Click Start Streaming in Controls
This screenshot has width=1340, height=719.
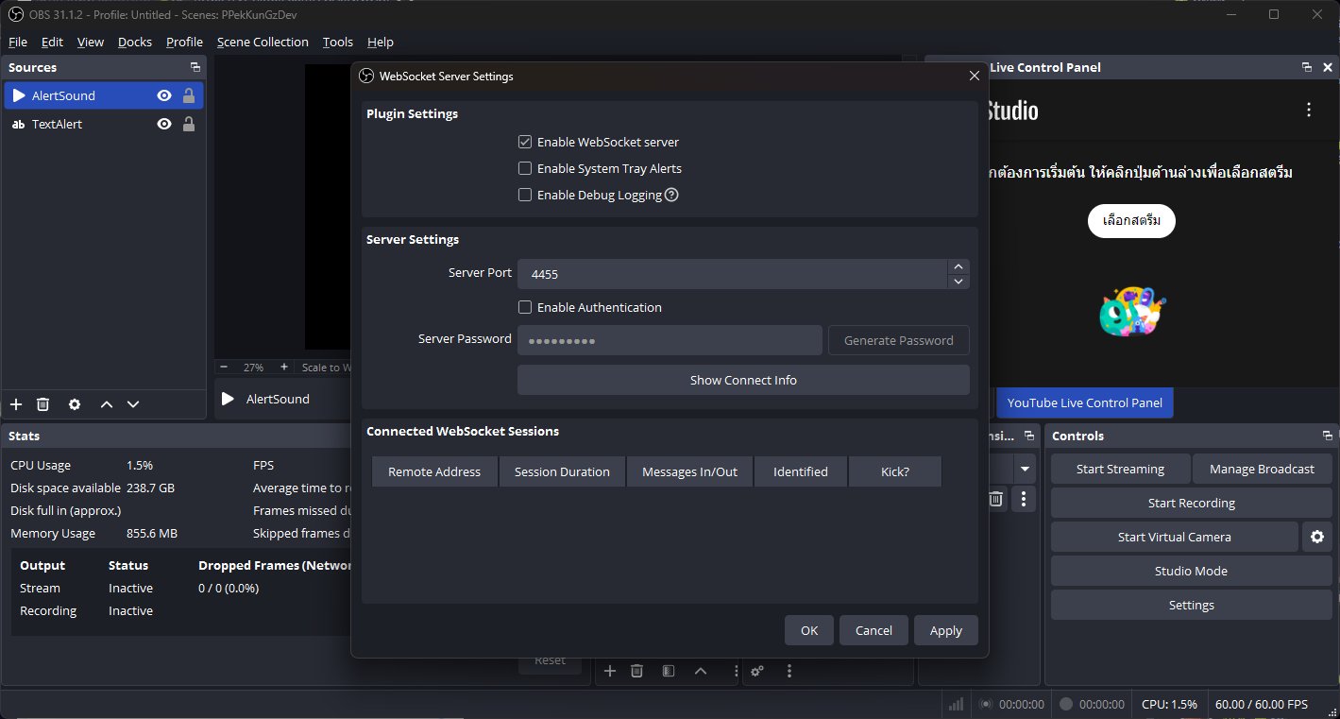pos(1120,469)
